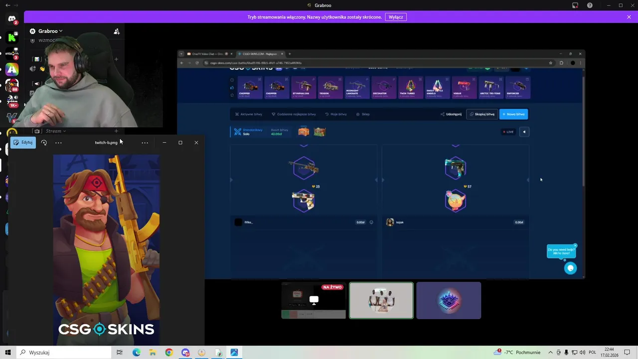
Task: Turn off streamer mode with Wyłącz button
Action: click(x=396, y=17)
